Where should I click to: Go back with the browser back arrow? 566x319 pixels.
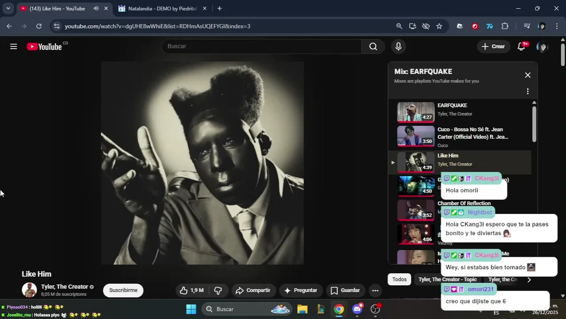click(x=9, y=26)
